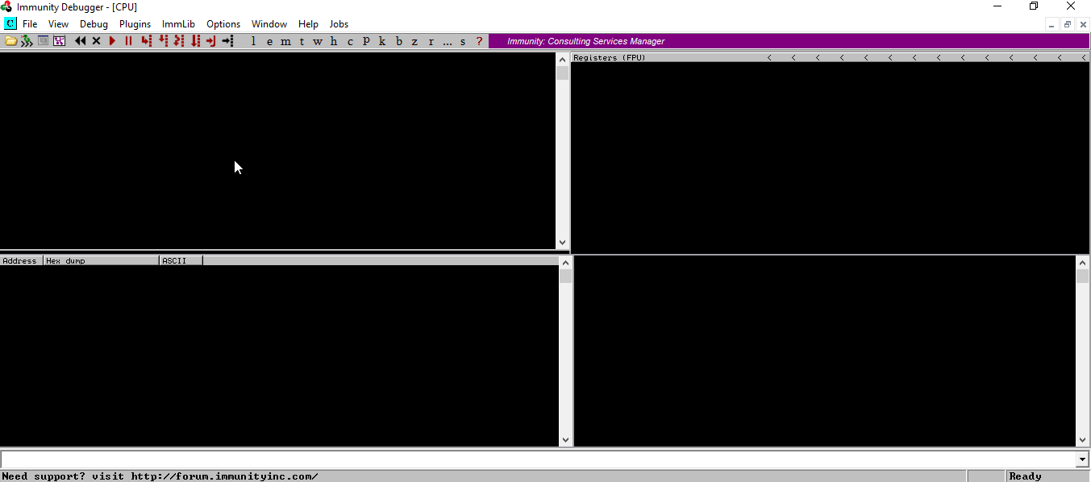Step over the next instruction

click(x=162, y=40)
